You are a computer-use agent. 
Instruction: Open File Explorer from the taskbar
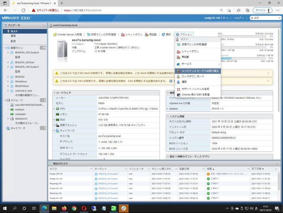click(54, 208)
